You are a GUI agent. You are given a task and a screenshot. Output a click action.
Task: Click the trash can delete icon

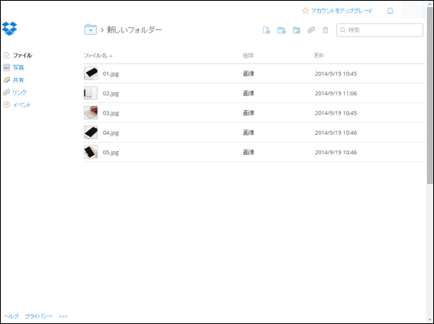(325, 30)
